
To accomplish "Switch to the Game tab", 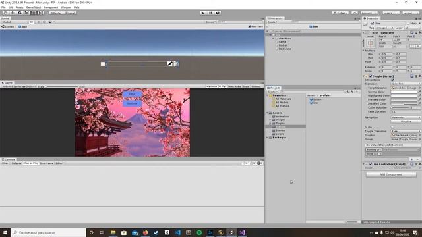I will (x=7, y=83).
